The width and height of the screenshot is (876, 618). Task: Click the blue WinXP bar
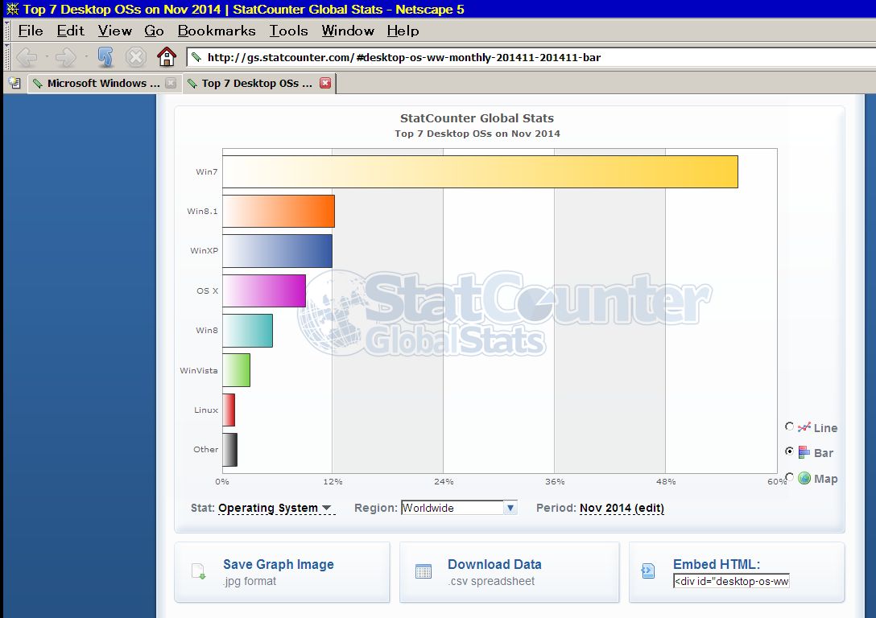[x=277, y=251]
